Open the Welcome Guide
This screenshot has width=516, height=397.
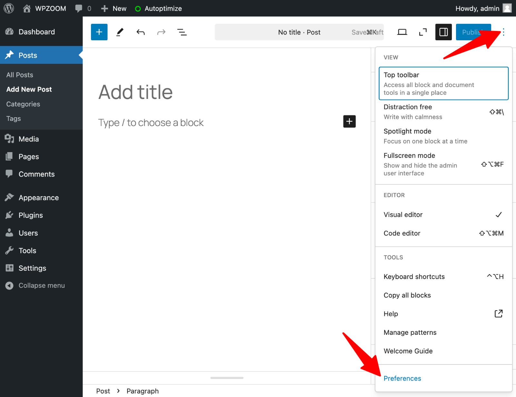tap(444, 351)
